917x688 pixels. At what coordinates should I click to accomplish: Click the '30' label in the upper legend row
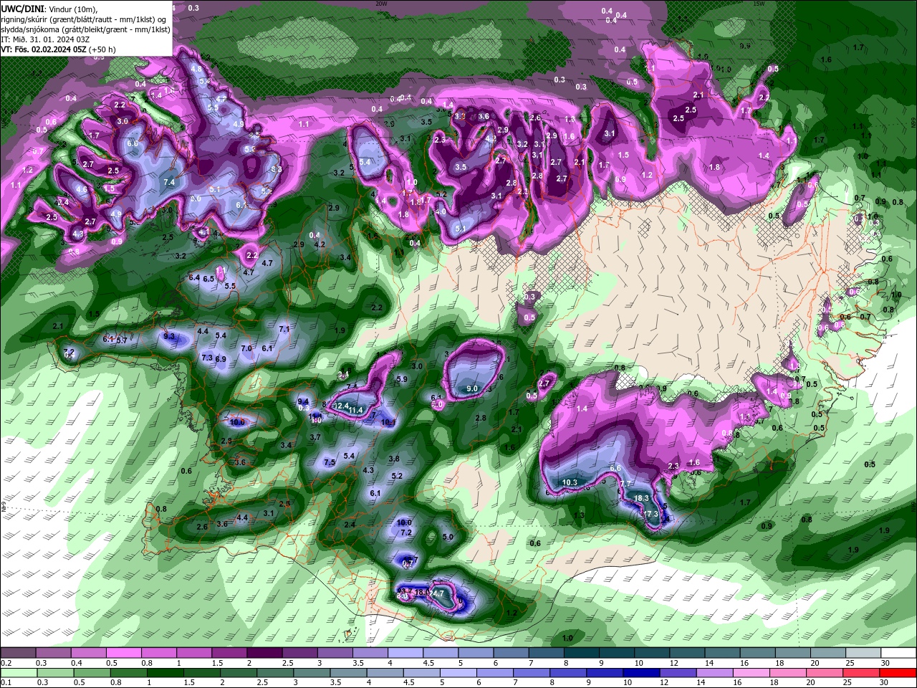pos(884,662)
